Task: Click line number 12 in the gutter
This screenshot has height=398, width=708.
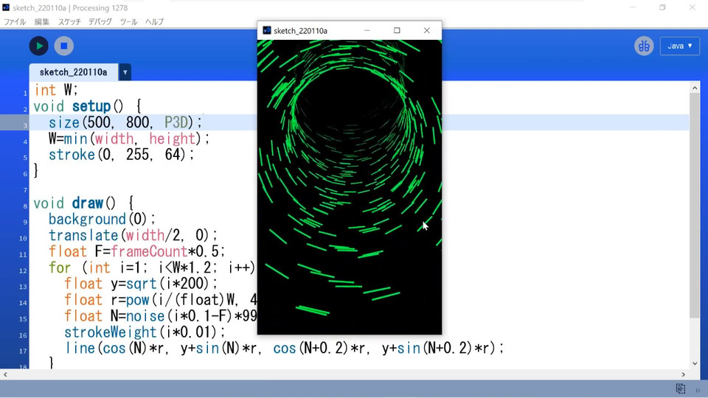Action: point(23,270)
